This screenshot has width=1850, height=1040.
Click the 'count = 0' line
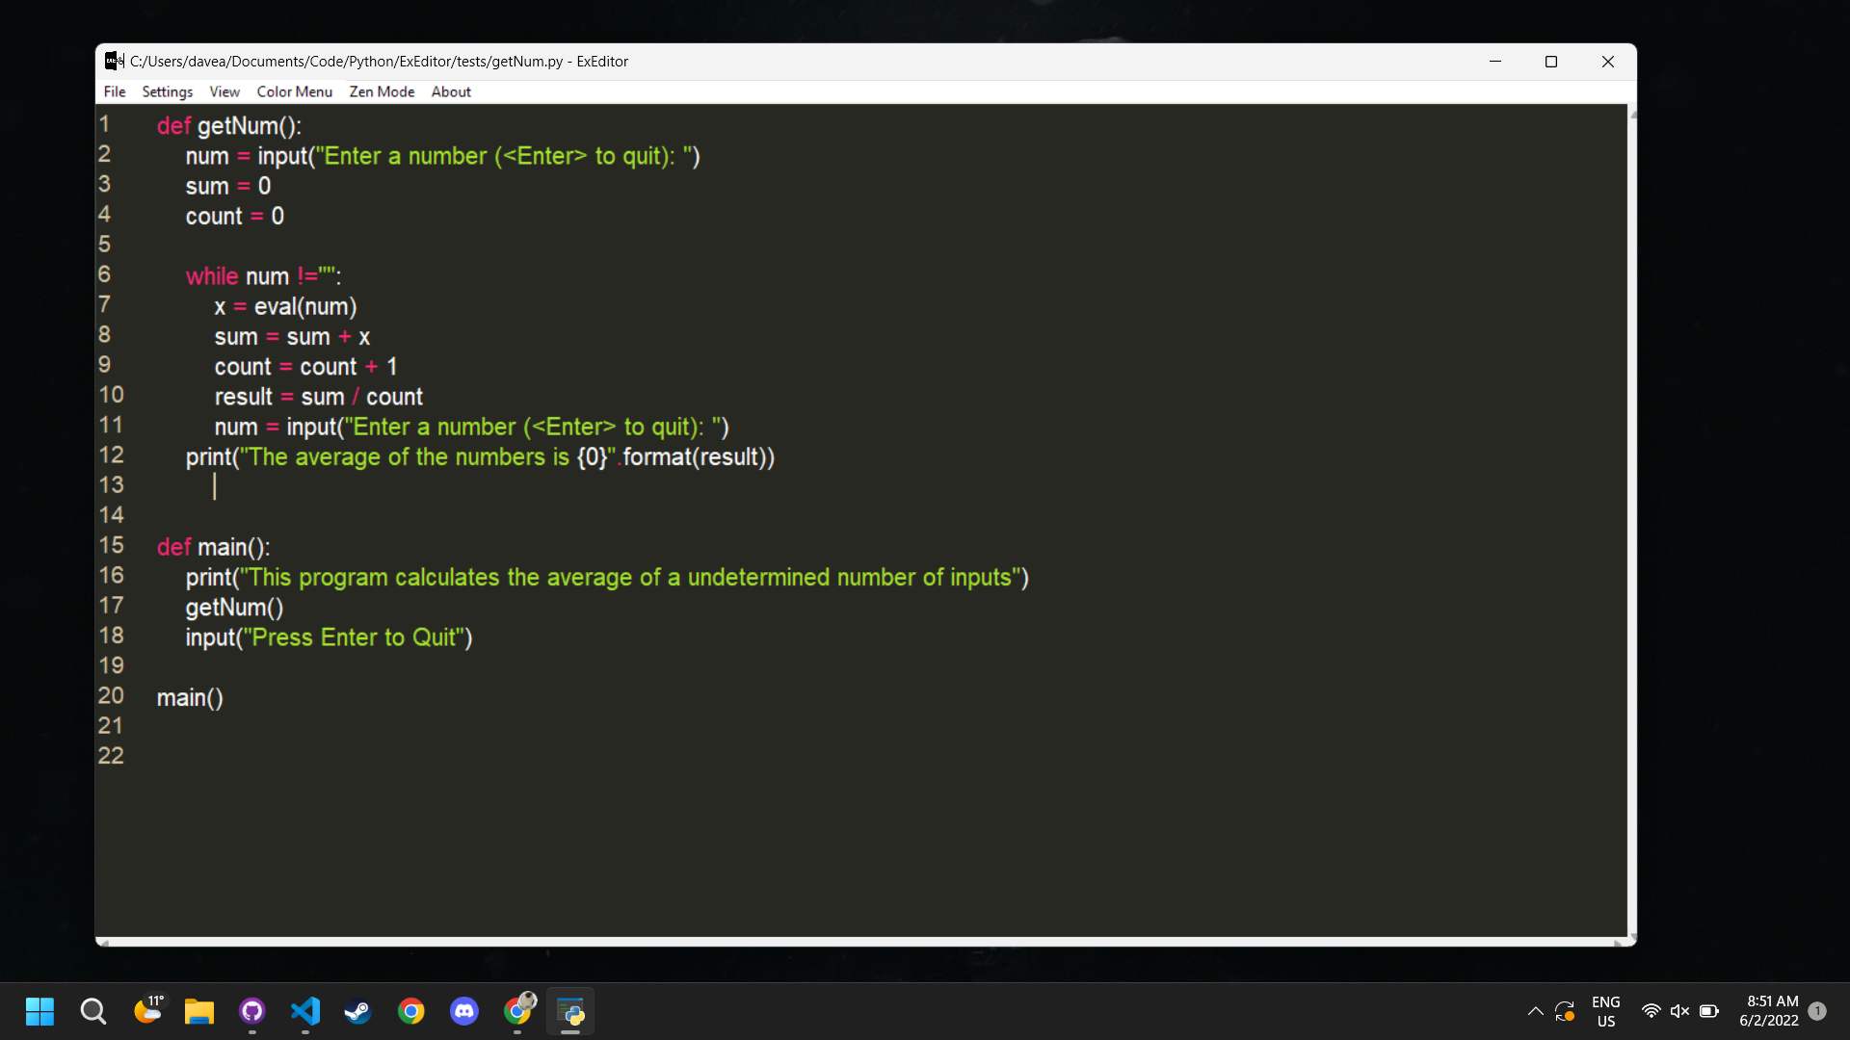[235, 216]
